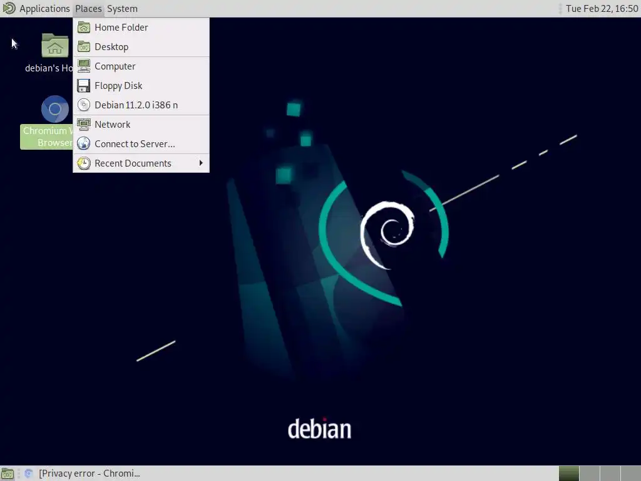Browse Network from the Places menu
Screen dimensions: 641x481
tap(141, 125)
